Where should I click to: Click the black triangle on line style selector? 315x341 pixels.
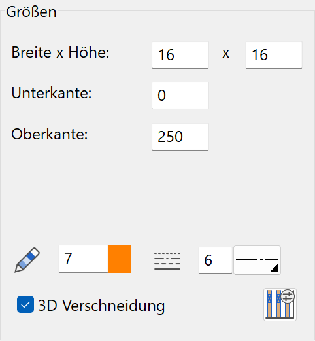(274, 268)
